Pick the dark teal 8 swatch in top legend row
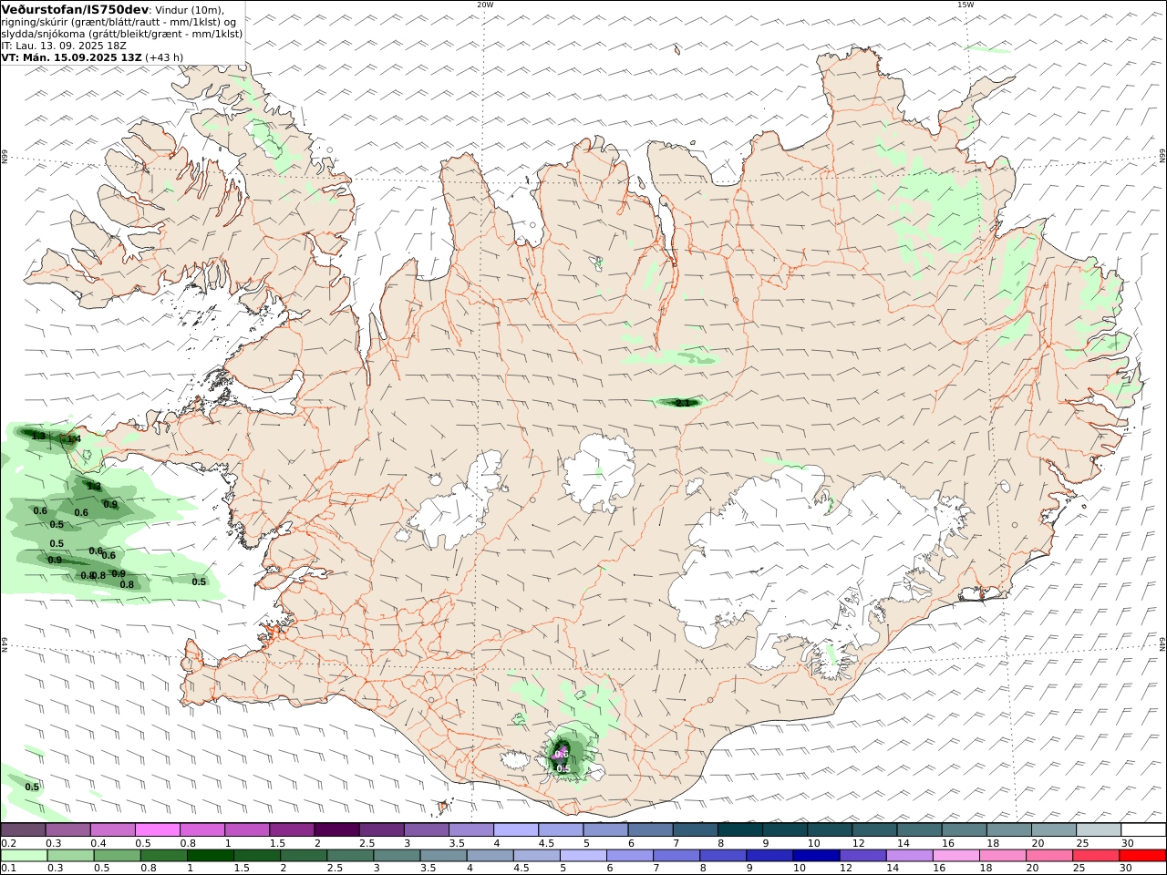 pyautogui.click(x=740, y=829)
